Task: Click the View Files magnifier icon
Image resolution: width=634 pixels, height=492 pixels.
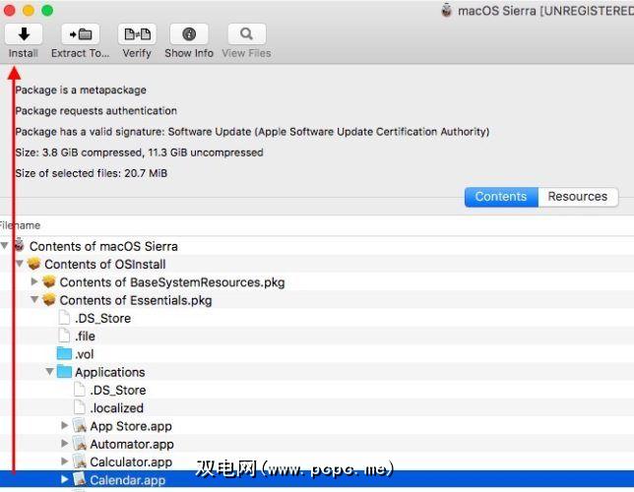Action: pyautogui.click(x=247, y=34)
